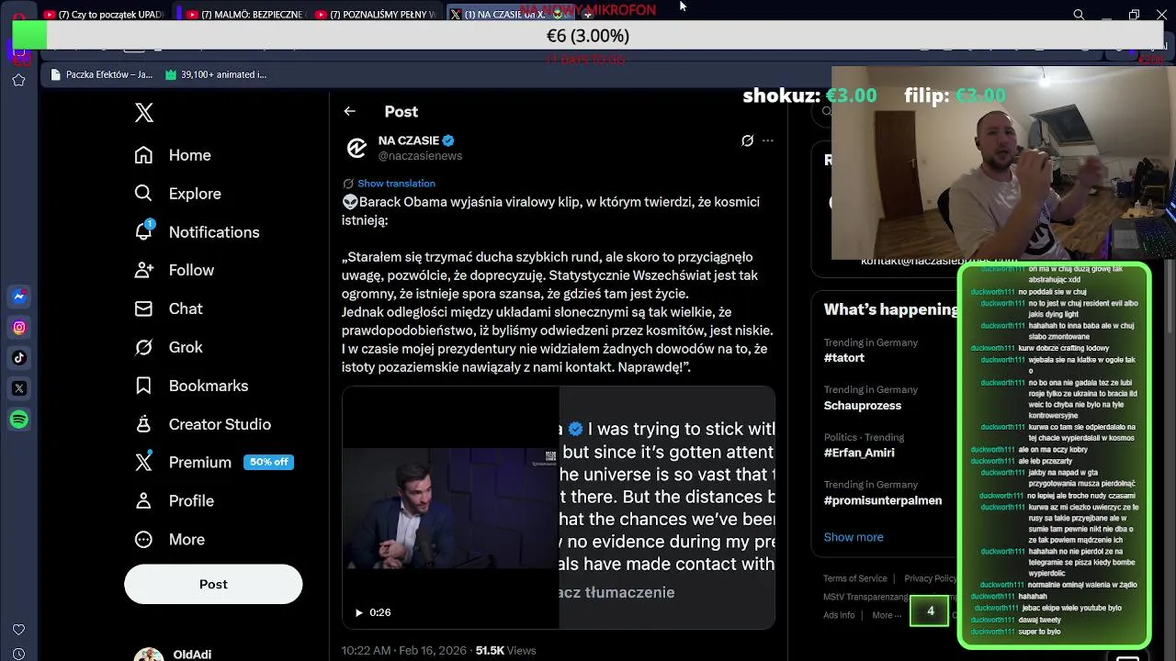The height and width of the screenshot is (661, 1176).
Task: Open the More navigation menu
Action: point(169,539)
